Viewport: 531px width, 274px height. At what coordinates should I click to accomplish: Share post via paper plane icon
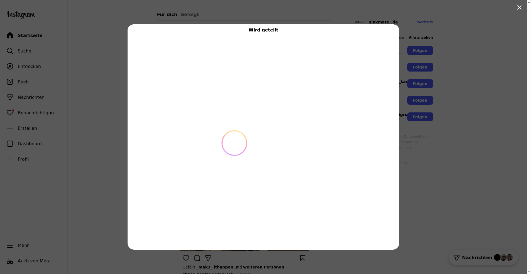(x=208, y=258)
